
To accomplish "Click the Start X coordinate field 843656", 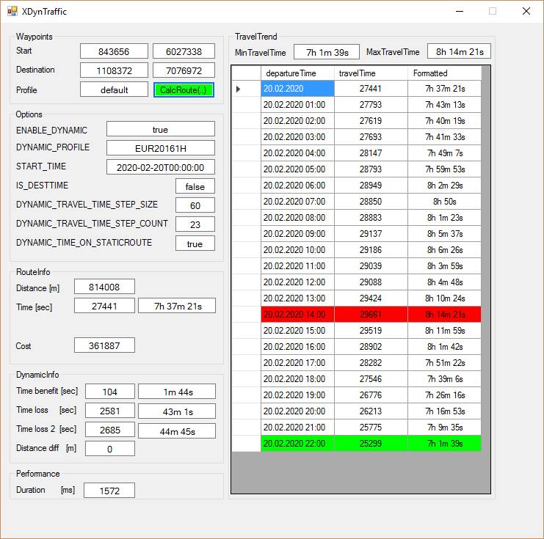I will pos(114,51).
